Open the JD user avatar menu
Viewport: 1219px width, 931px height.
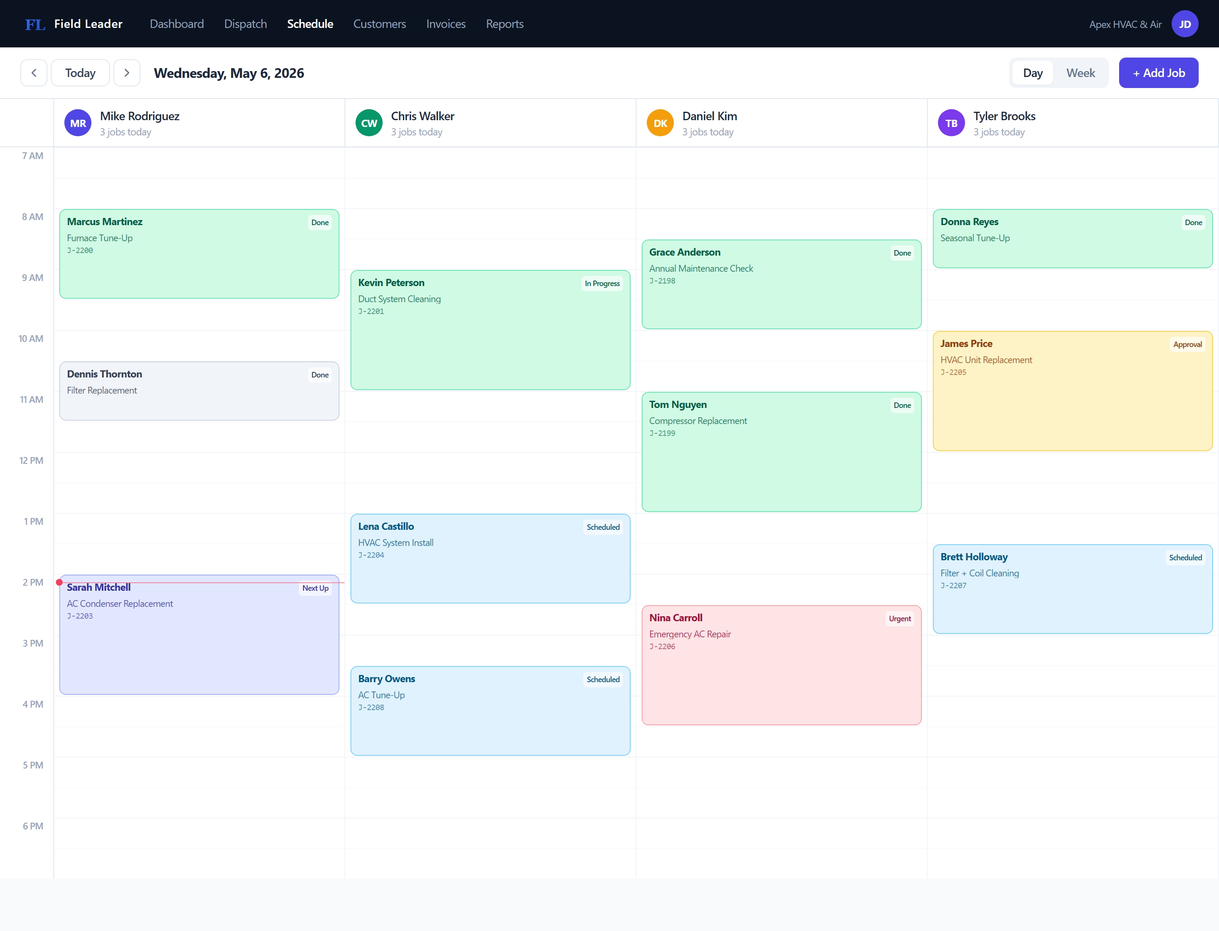1185,24
